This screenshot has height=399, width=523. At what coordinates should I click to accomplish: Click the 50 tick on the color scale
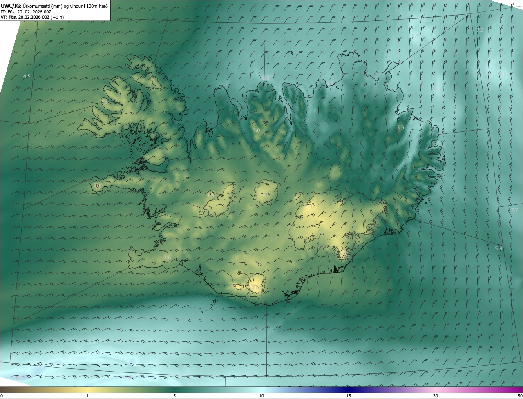tap(520, 396)
